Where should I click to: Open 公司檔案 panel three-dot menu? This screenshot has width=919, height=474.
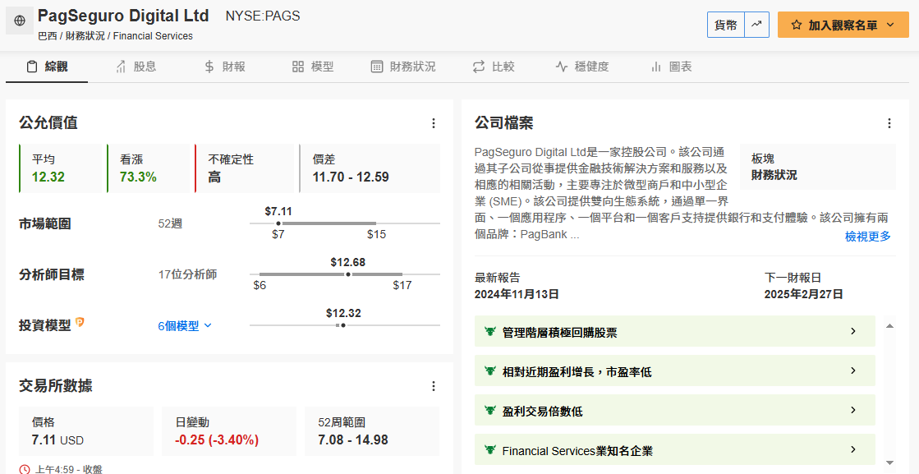point(889,123)
